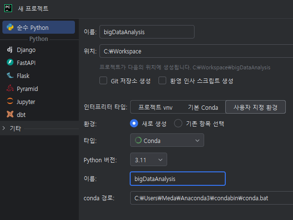Screen dimensions: 293x220
Task: Click the Pyramid red icon
Action: point(10,89)
